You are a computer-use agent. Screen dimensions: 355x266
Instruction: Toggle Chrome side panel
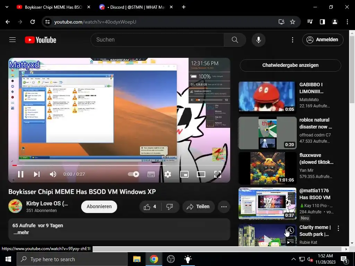(x=322, y=22)
